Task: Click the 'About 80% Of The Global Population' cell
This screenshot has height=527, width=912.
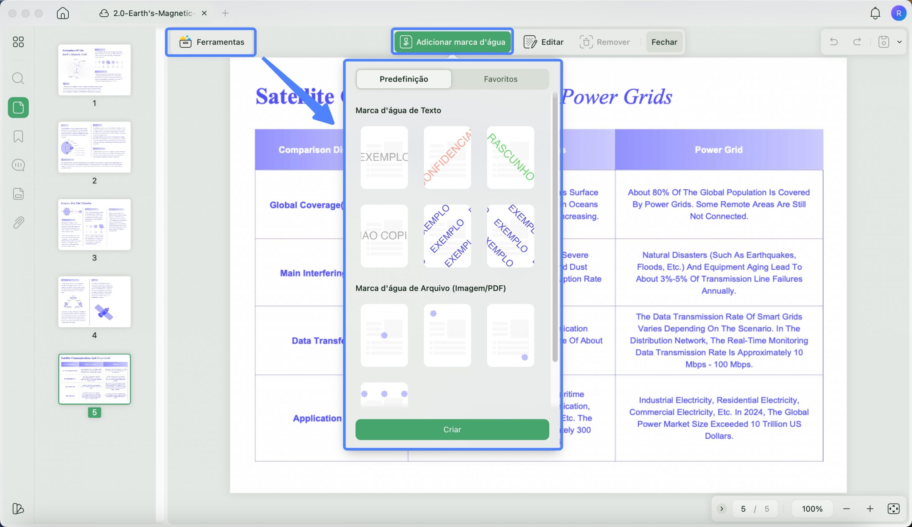Action: point(719,204)
